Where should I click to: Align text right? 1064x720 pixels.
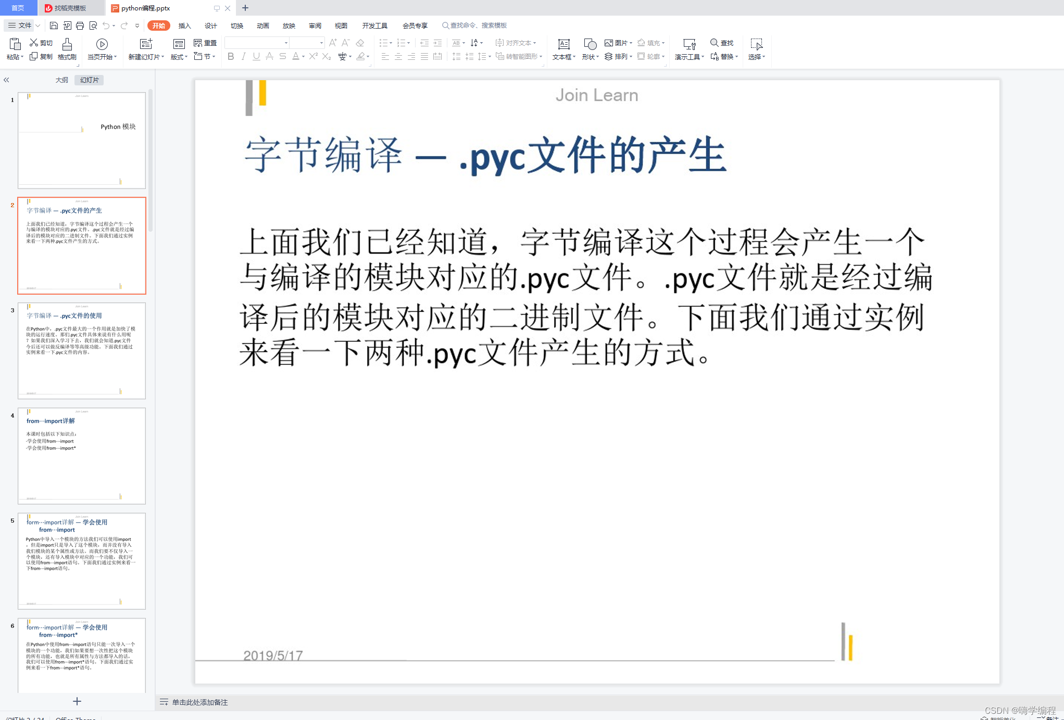click(x=411, y=56)
